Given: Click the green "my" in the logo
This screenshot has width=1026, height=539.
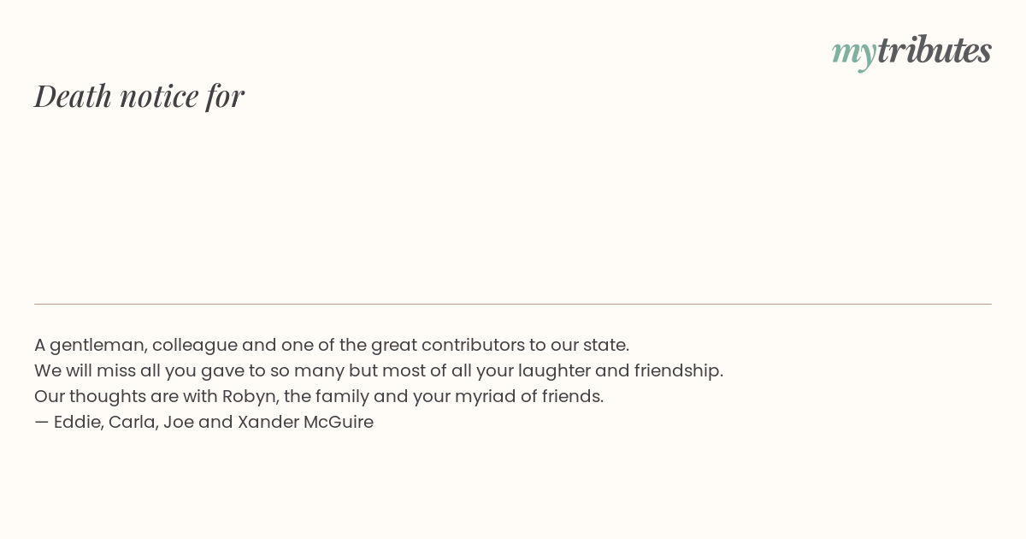Looking at the screenshot, I should tap(853, 54).
